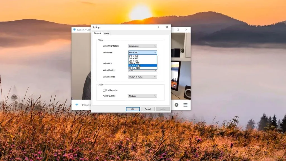Confirm settings with OK button
This screenshot has width=286, height=161.
[133, 109]
